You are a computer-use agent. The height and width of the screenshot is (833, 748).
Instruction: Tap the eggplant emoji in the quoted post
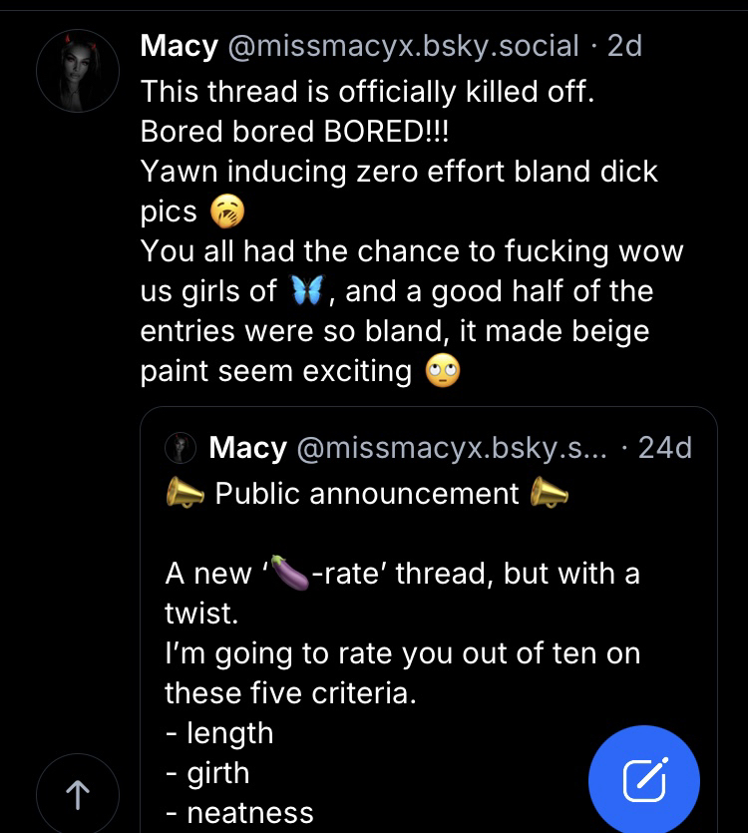click(x=289, y=575)
